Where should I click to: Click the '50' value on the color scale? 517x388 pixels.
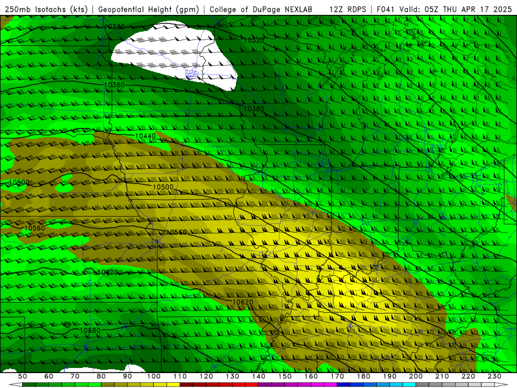point(22,376)
